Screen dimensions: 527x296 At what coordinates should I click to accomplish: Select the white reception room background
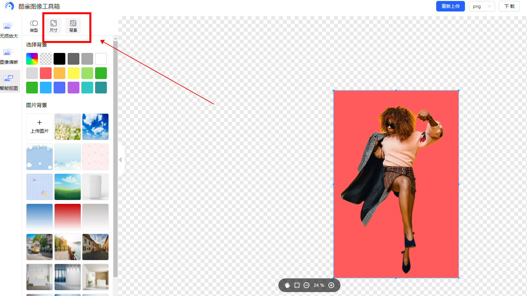click(x=40, y=277)
